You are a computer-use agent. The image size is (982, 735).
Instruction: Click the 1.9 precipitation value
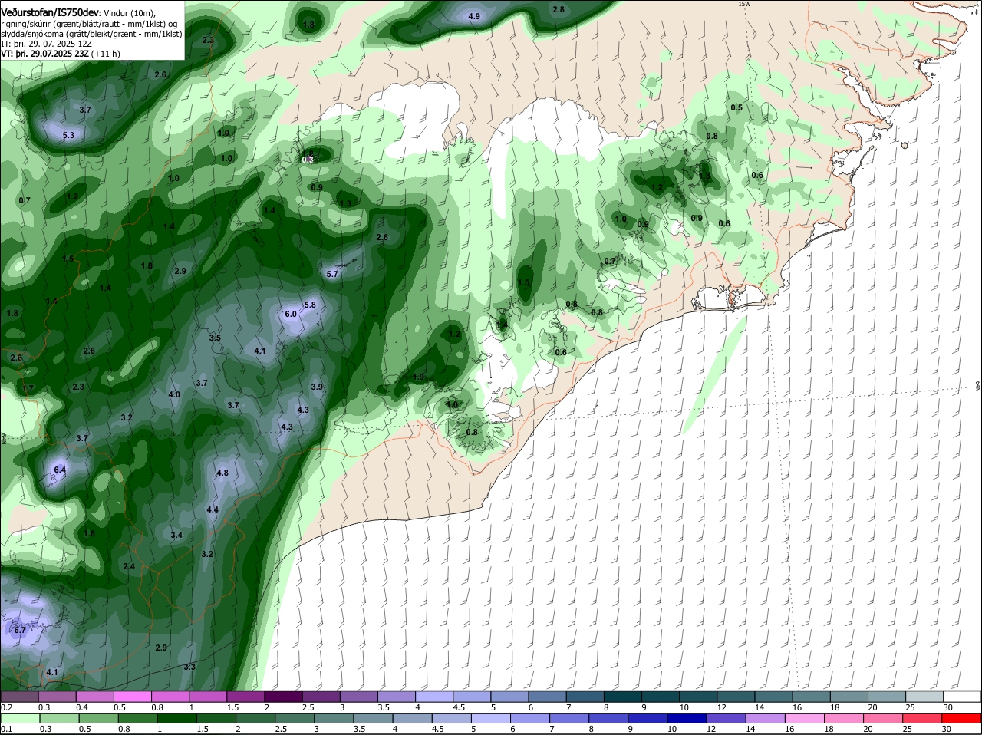point(419,377)
